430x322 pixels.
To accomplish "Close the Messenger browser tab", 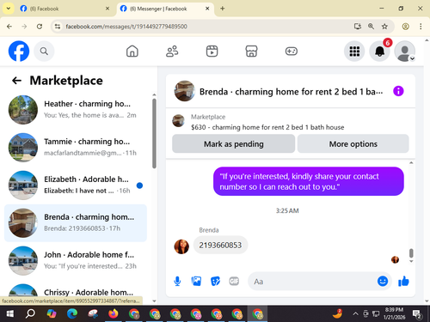I will (x=207, y=9).
